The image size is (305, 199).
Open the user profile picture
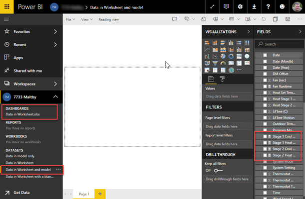[x=297, y=7]
